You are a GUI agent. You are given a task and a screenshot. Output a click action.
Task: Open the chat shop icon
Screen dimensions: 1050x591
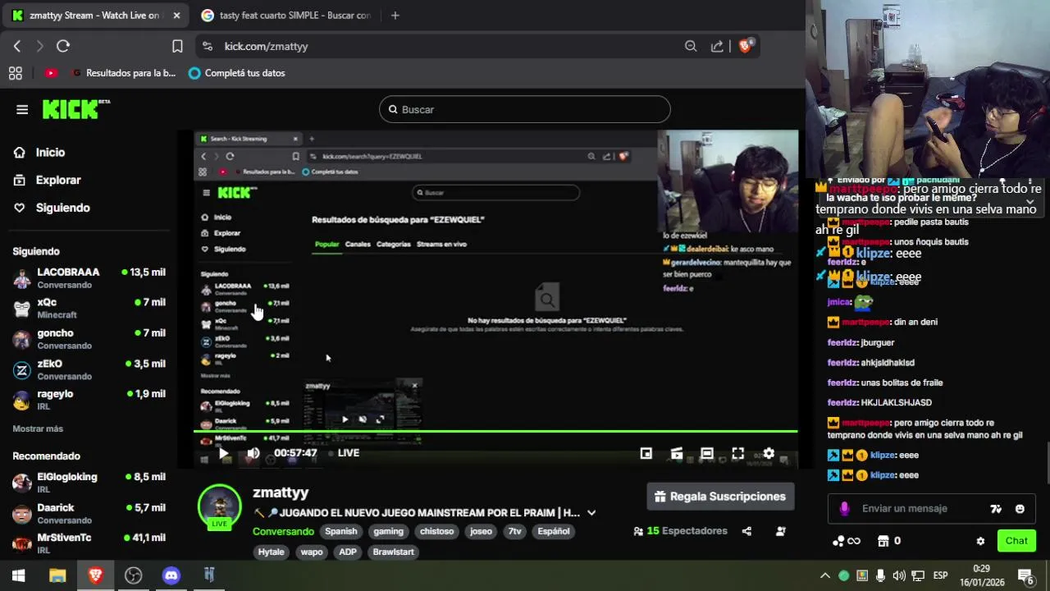coord(883,541)
